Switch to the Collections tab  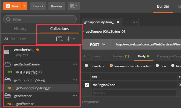[60, 29]
